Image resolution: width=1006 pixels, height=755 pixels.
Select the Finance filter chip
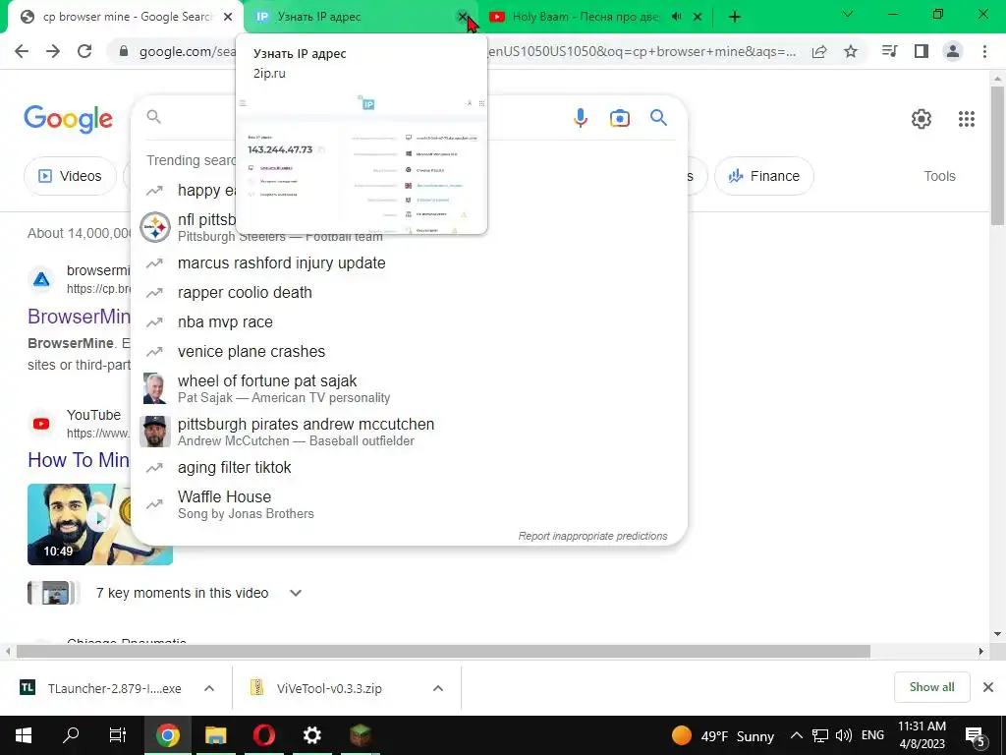(x=764, y=176)
